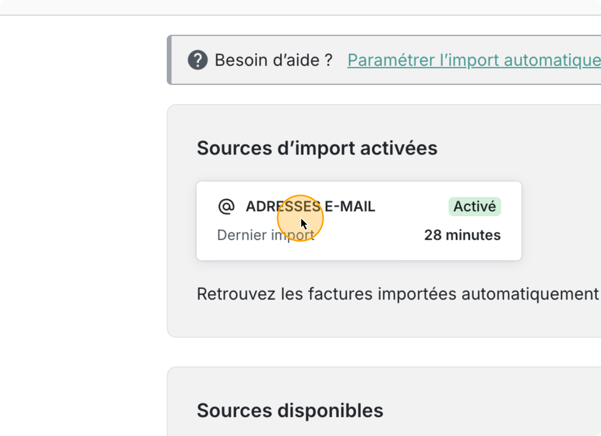This screenshot has height=436, width=601.
Task: Click the Retrouvez les factures importées text
Action: pyautogui.click(x=397, y=294)
